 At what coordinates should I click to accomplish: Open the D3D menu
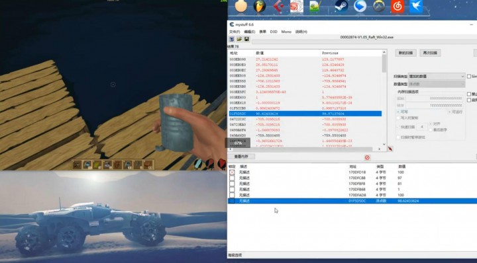[x=274, y=32]
